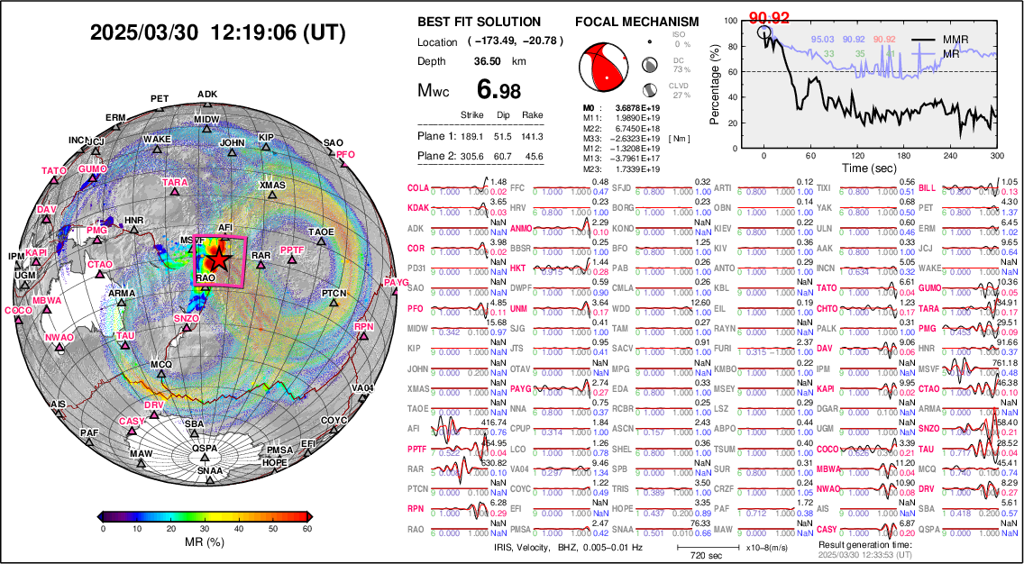This screenshot has width=1024, height=564.
Task: Select the ADK station triangle on the globe
Action: [207, 104]
